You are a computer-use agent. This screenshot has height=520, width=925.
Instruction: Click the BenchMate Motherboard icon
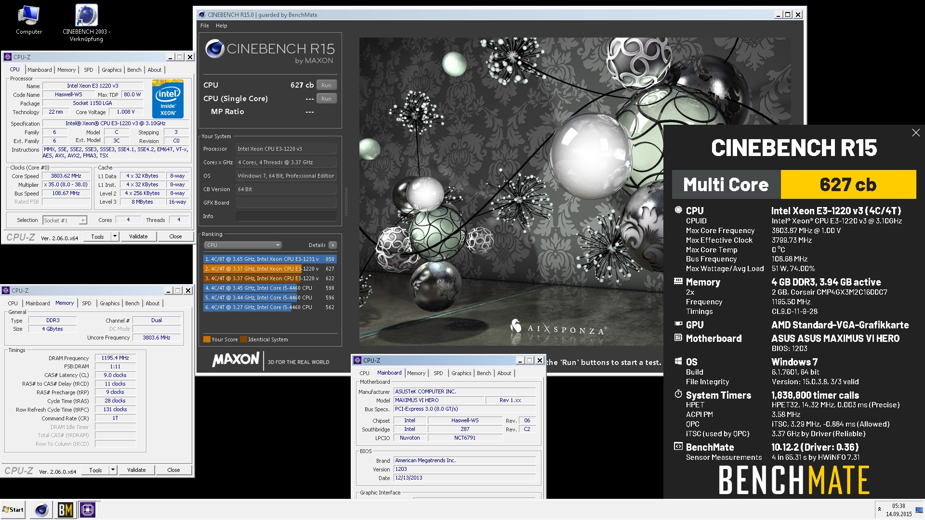(x=678, y=338)
